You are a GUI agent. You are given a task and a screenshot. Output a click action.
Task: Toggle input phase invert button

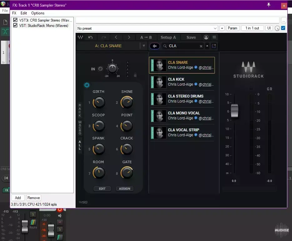(x=100, y=69)
